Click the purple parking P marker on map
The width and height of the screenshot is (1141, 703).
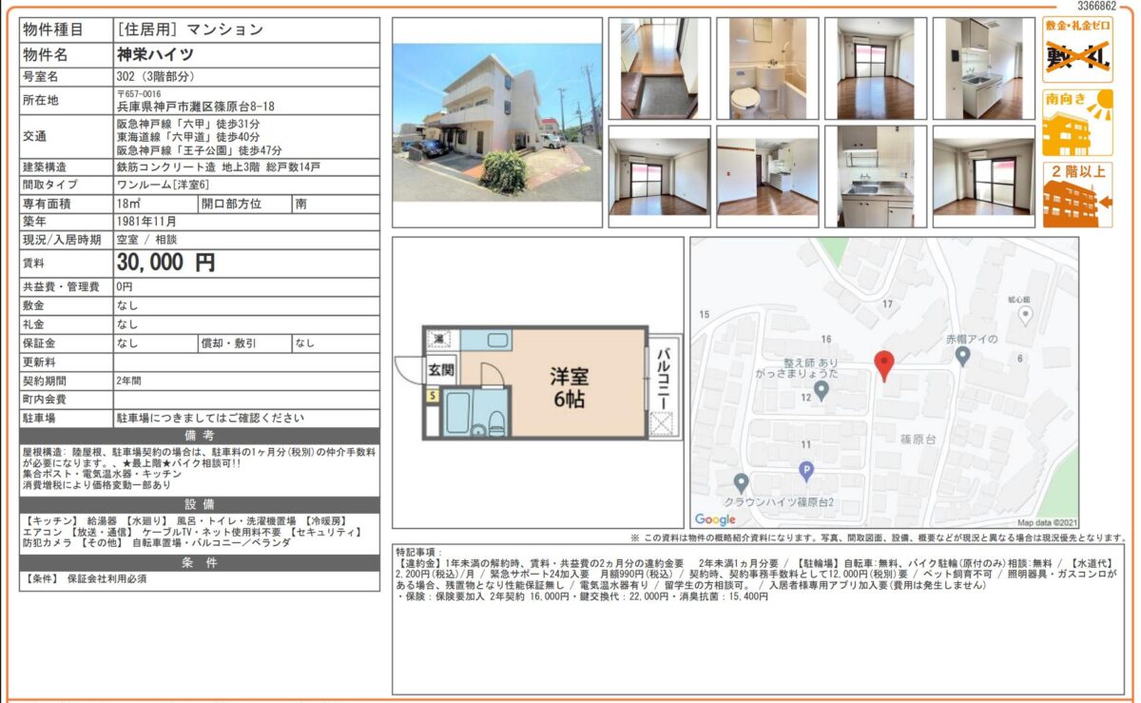tap(805, 469)
